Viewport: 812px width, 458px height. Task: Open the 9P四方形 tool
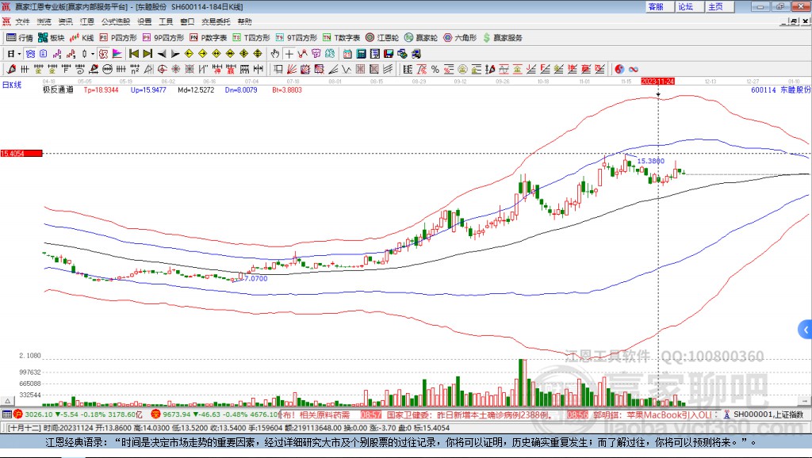163,38
